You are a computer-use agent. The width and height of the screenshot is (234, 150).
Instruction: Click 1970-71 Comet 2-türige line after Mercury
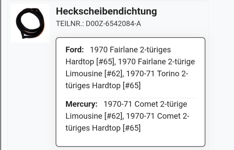(x=145, y=104)
